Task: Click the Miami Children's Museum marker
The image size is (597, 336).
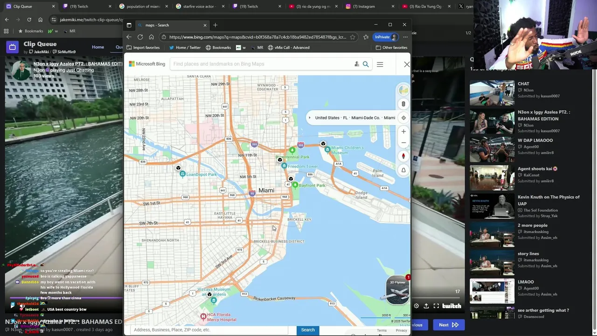Action: click(x=327, y=150)
